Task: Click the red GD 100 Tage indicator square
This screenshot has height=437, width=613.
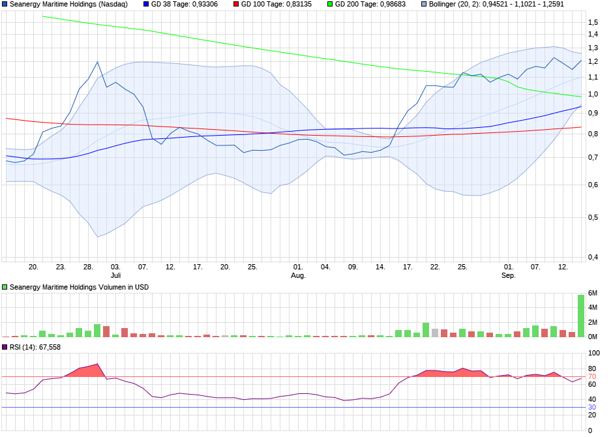Action: [x=235, y=5]
